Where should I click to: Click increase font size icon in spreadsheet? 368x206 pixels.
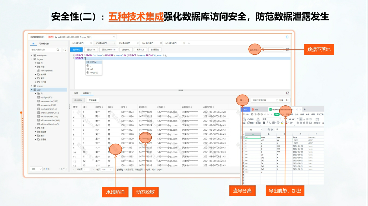pos(290,119)
